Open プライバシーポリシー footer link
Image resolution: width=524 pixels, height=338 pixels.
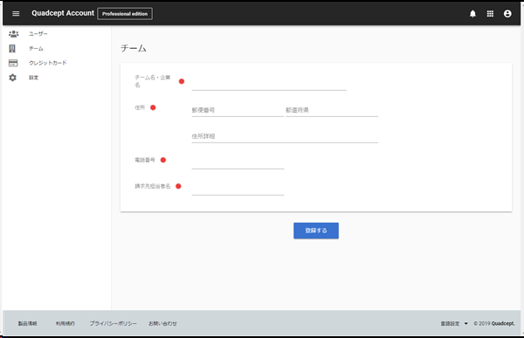pyautogui.click(x=113, y=323)
